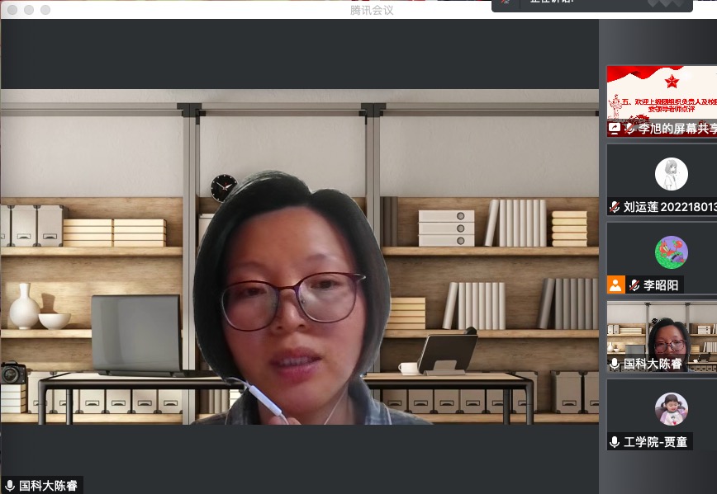Click 腾讯会议 window title
The height and width of the screenshot is (494, 717).
click(372, 10)
